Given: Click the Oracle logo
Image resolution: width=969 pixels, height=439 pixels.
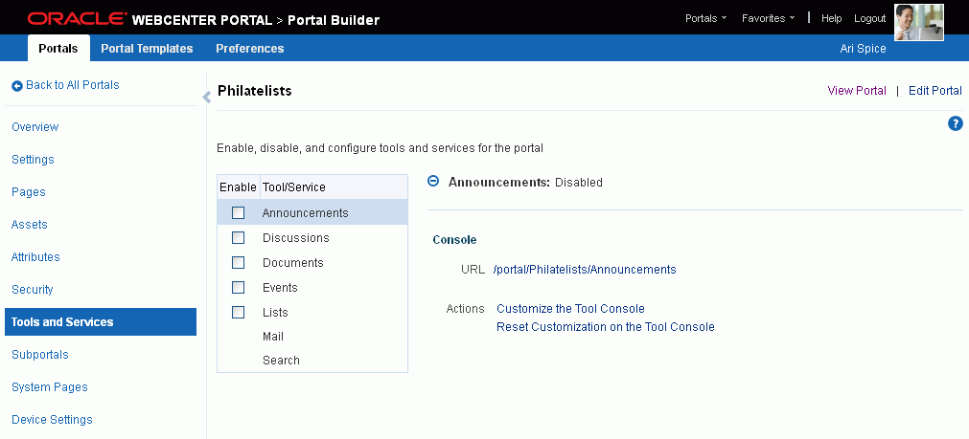Looking at the screenshot, I should click(77, 19).
